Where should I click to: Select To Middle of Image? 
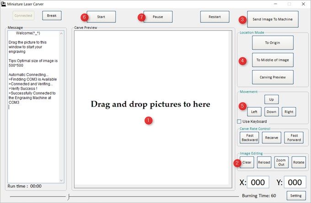tap(272, 60)
